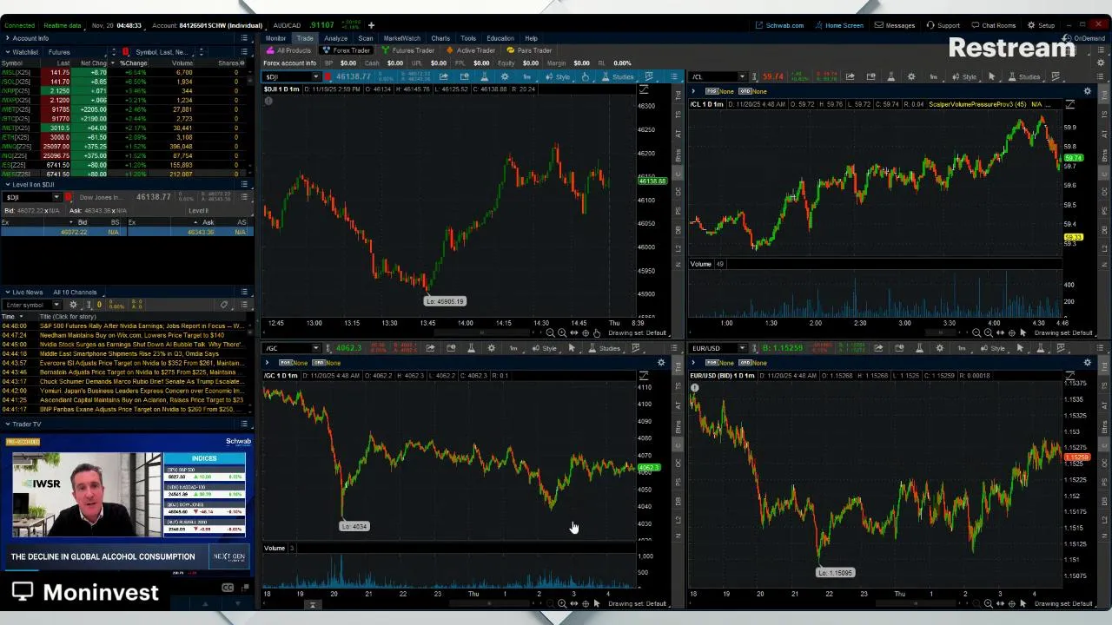The width and height of the screenshot is (1112, 625).
Task: Open Messages
Action: click(x=895, y=25)
